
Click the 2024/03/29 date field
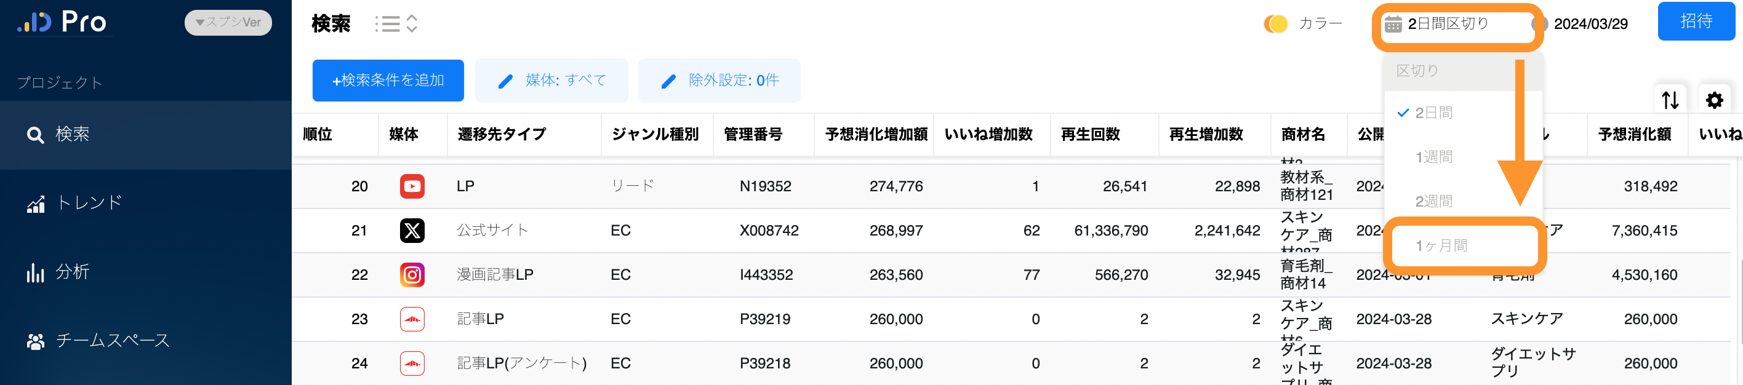click(1590, 25)
